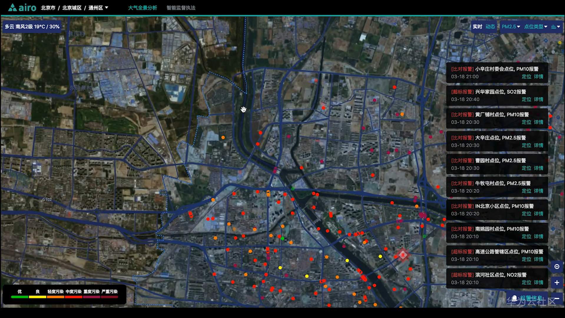This screenshot has width=565, height=318.
Task: Open the 大气全景分析 tab
Action: point(143,8)
